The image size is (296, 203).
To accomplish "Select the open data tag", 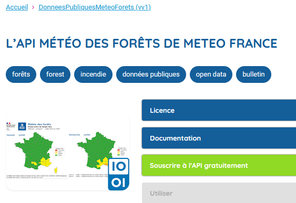I will [x=211, y=74].
